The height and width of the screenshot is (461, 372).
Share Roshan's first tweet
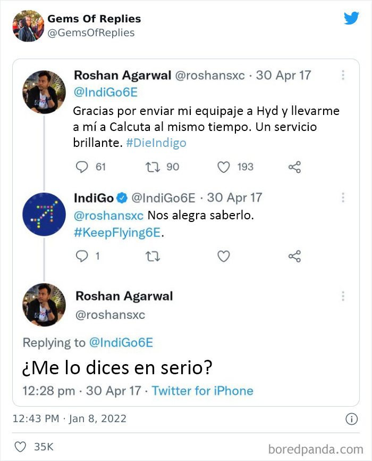pos(294,167)
